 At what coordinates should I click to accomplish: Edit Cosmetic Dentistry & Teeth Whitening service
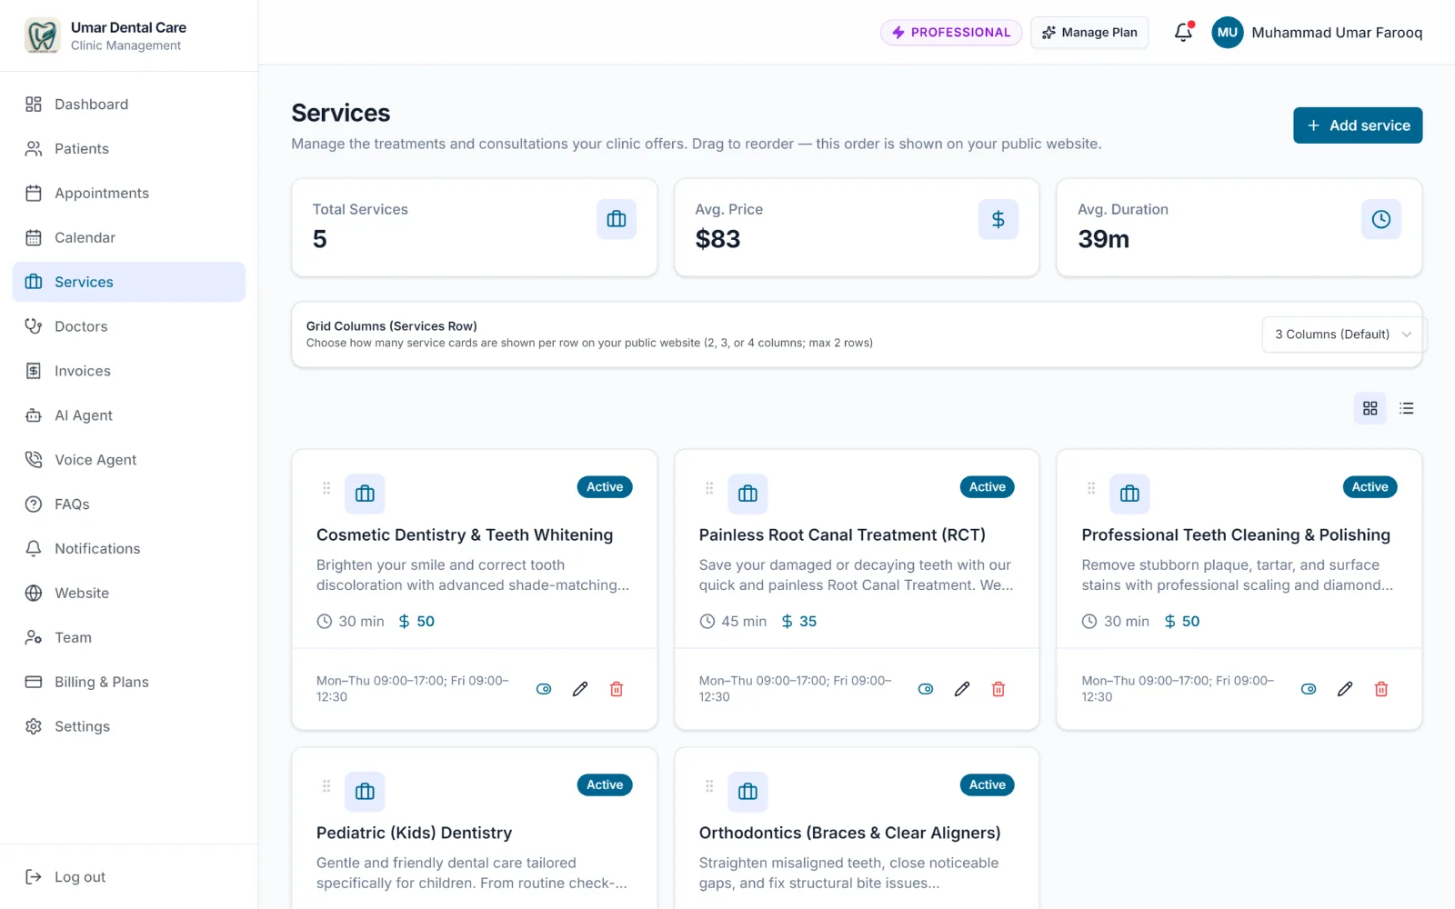[x=580, y=689]
